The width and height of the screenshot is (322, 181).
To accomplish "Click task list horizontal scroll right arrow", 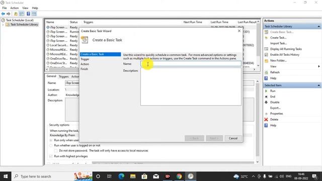I will coord(254,69).
